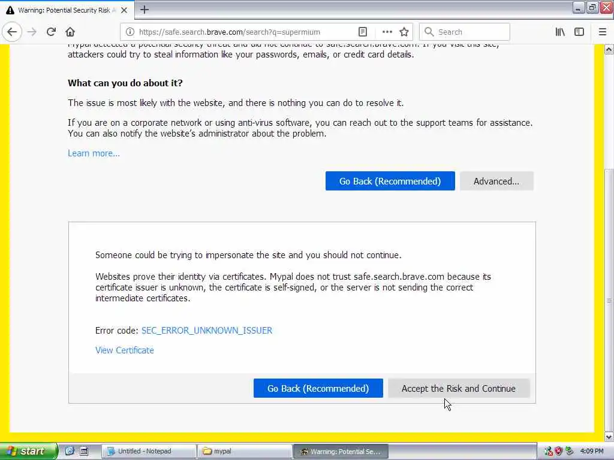Viewport: 614px width, 460px height.
Task: Click the scrollbar up arrow
Action: click(609, 49)
